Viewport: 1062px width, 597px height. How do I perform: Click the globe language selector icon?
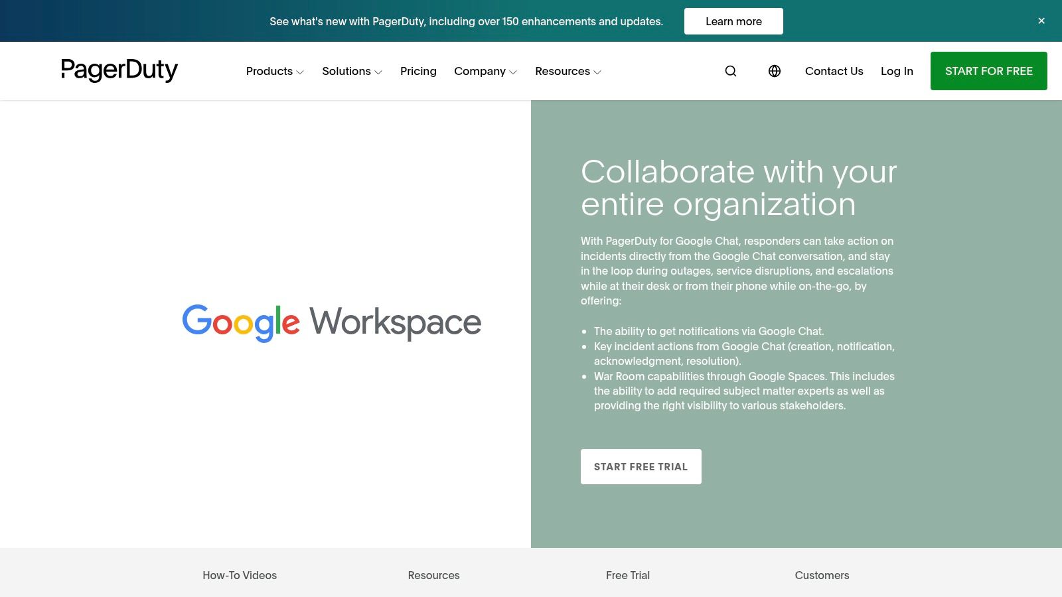coord(774,71)
